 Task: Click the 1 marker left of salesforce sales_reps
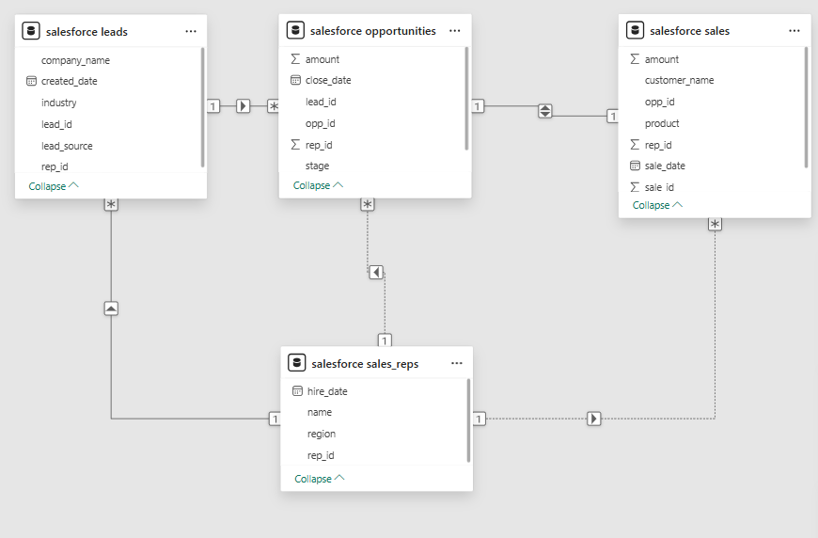click(x=275, y=419)
